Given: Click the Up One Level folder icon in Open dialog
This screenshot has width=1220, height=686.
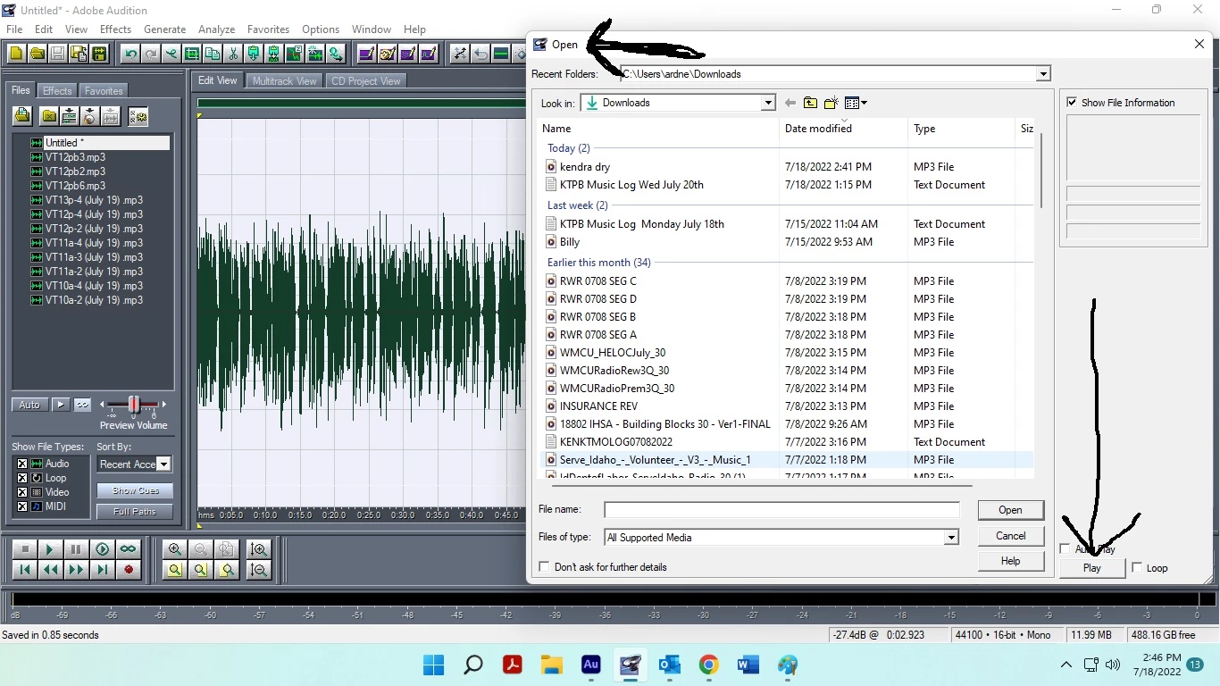Looking at the screenshot, I should pyautogui.click(x=810, y=103).
